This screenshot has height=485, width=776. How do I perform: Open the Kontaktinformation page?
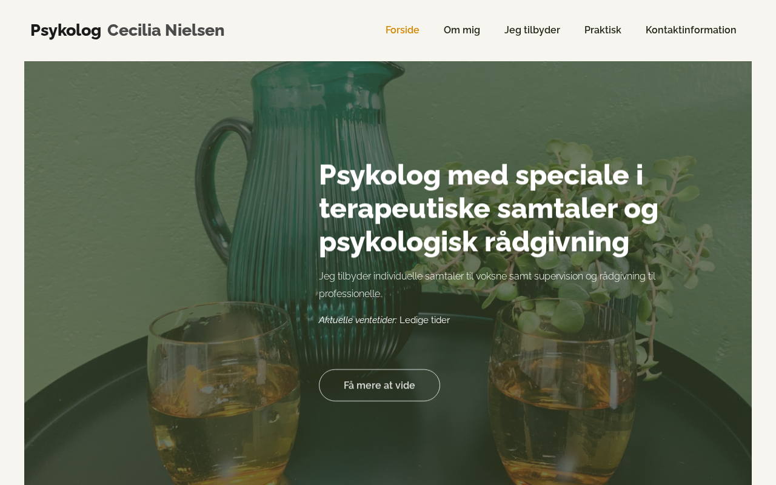[x=691, y=30]
